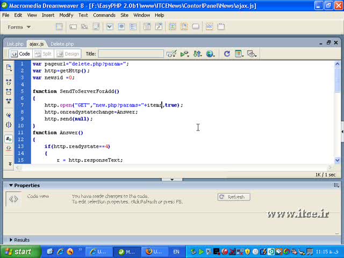Viewport: 344px width, 258px height.
Task: Open the Edit menu
Action: coord(18,15)
